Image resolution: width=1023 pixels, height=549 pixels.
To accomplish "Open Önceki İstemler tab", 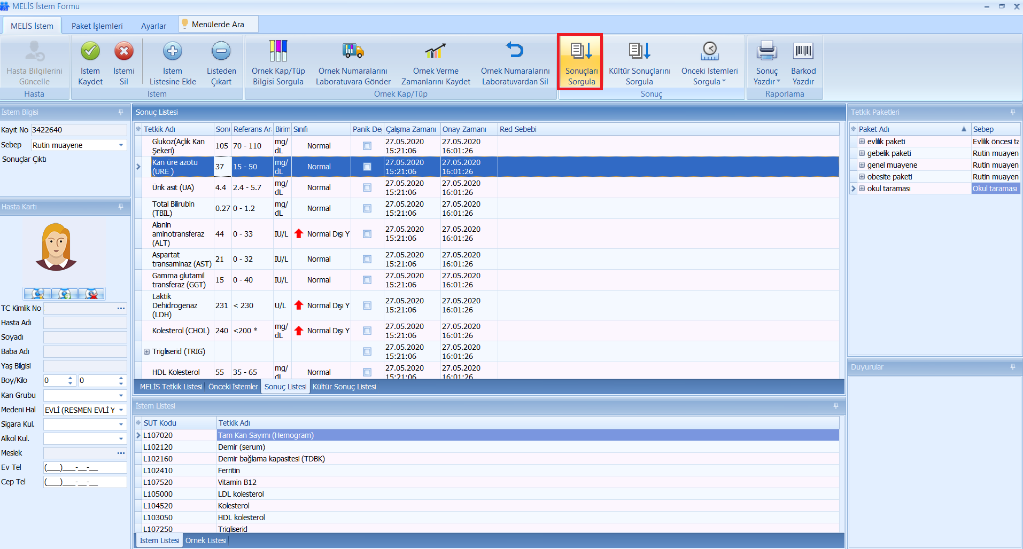I will click(x=233, y=387).
